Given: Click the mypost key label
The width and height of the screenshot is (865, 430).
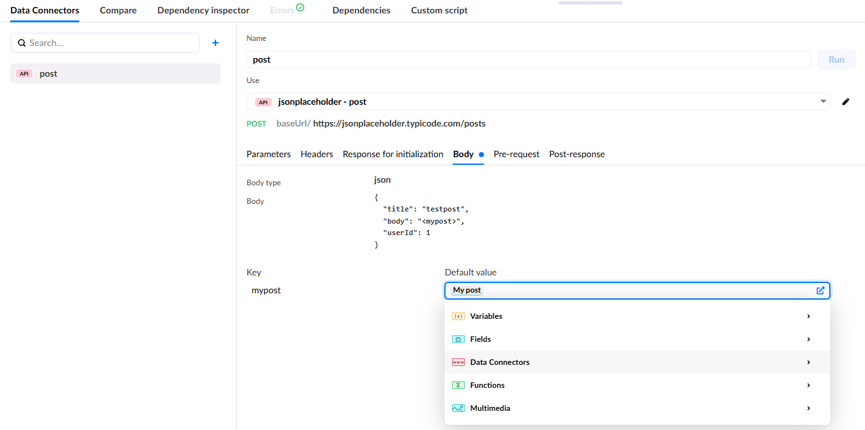Looking at the screenshot, I should click(266, 290).
